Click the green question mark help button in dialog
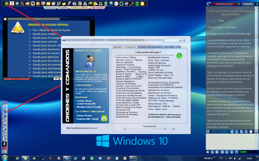The image size is (259, 161). click(x=179, y=56)
